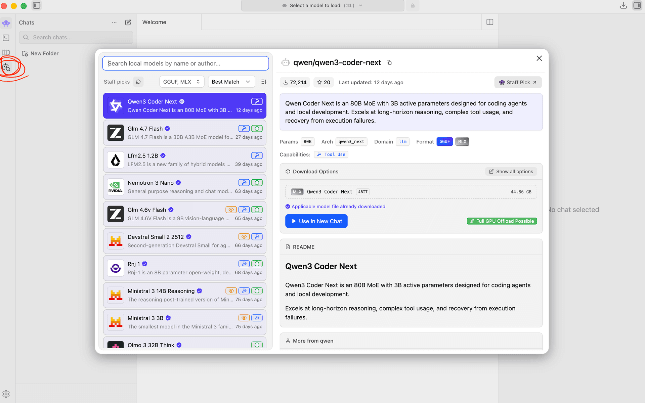Image resolution: width=645 pixels, height=403 pixels.
Task: Open the Discover model search sidebar icon
Action: (x=6, y=68)
